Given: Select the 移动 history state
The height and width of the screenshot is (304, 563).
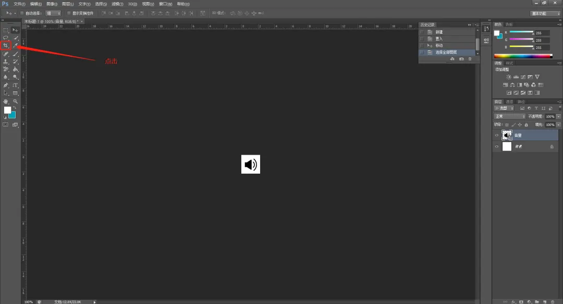Looking at the screenshot, I should tap(439, 46).
